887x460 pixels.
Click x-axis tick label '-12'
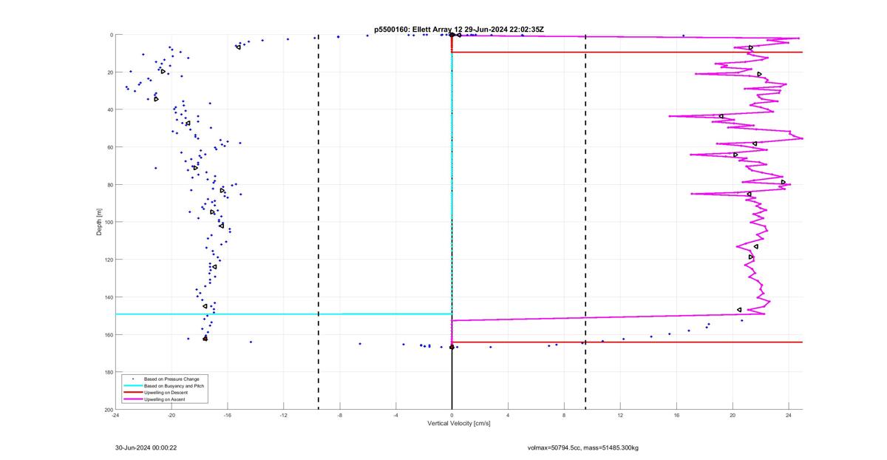pos(284,416)
